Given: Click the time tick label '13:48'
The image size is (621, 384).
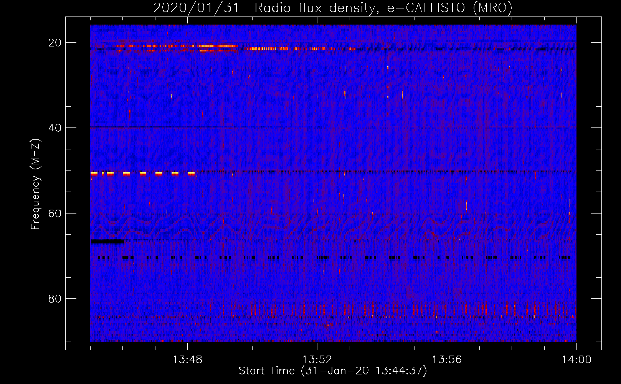Looking at the screenshot, I should 188,360.
